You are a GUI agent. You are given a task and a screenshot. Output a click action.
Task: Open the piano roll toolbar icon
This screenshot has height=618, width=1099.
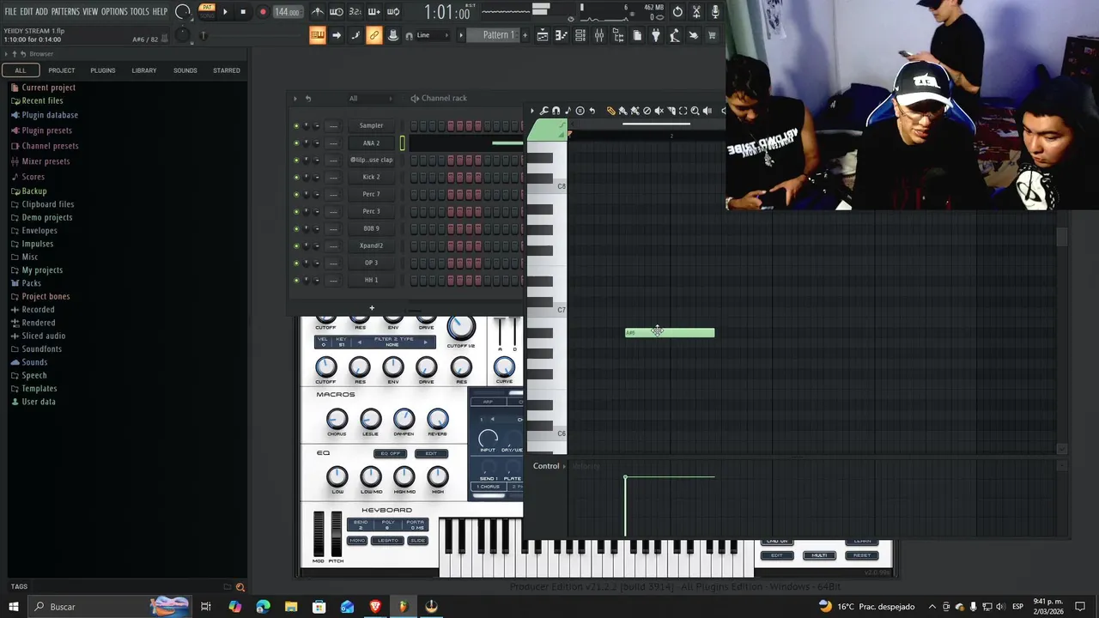click(562, 35)
